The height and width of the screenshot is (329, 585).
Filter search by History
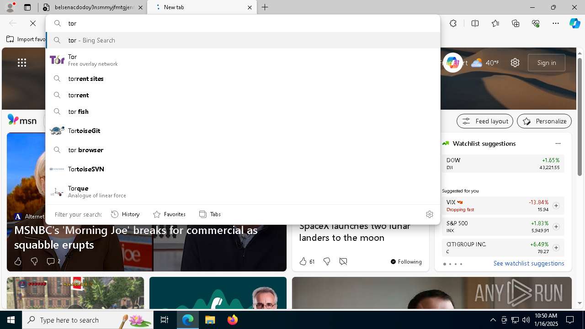pos(125,214)
